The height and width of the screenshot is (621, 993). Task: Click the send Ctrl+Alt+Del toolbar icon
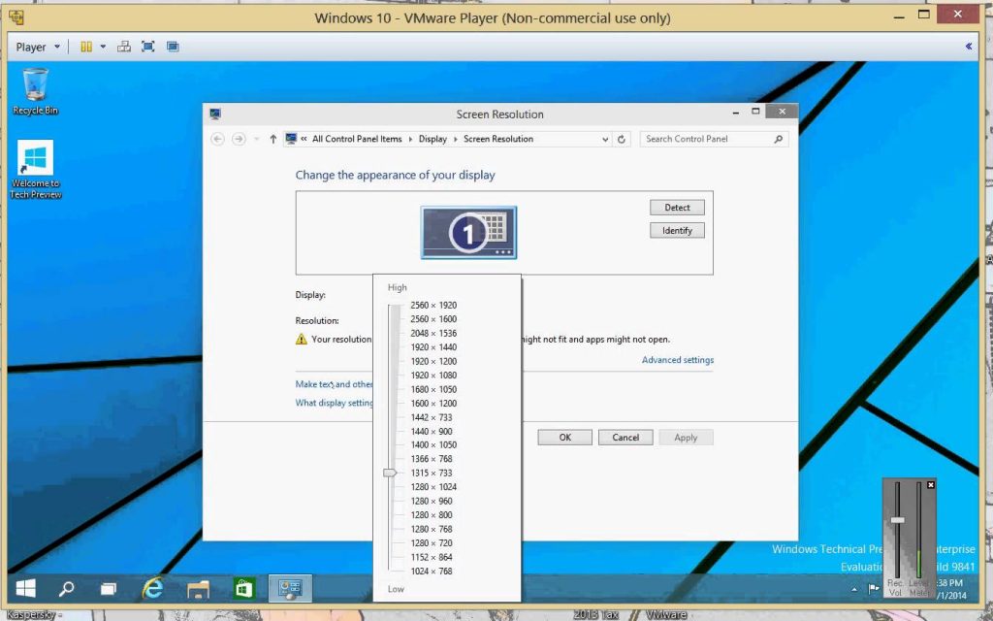(x=124, y=47)
